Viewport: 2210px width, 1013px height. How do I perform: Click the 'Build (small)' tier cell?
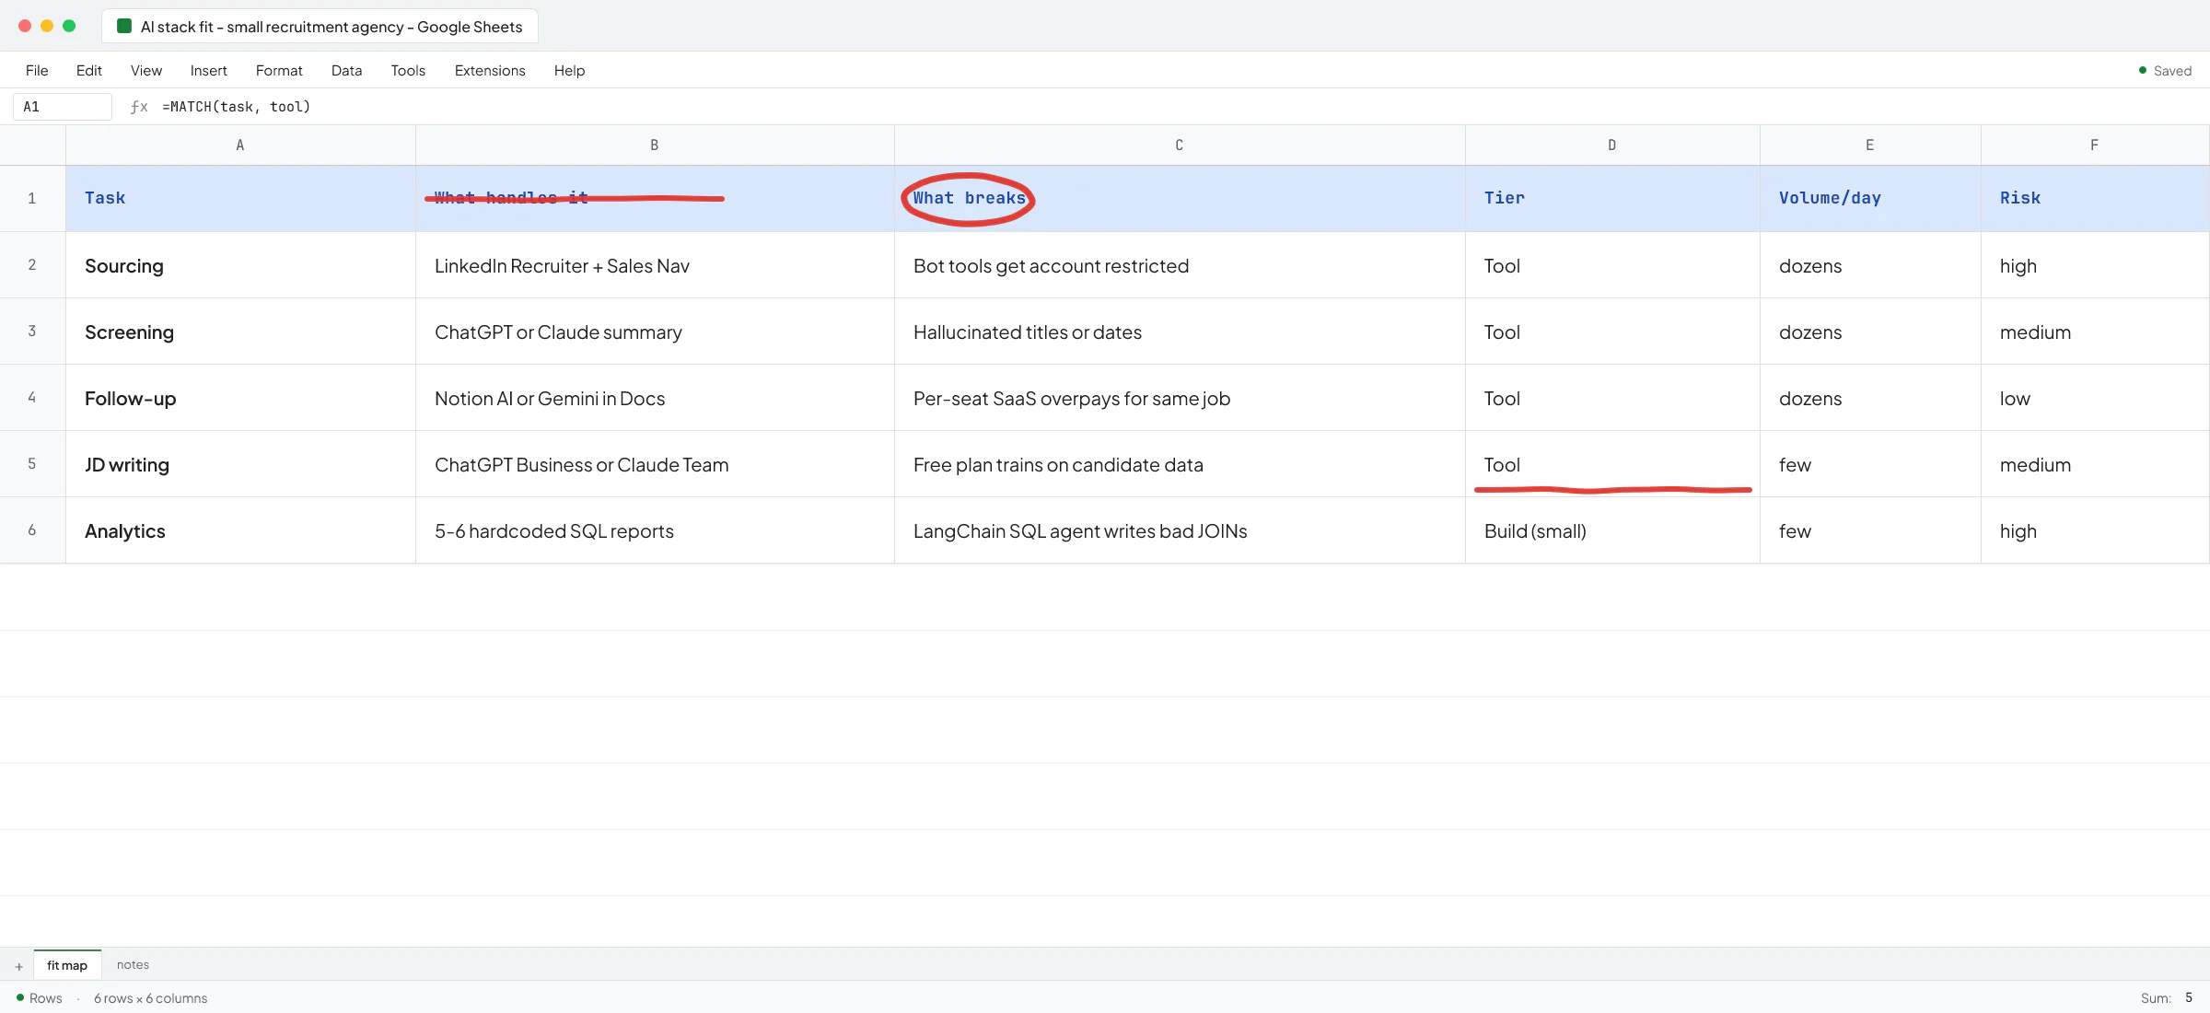[x=1612, y=530]
